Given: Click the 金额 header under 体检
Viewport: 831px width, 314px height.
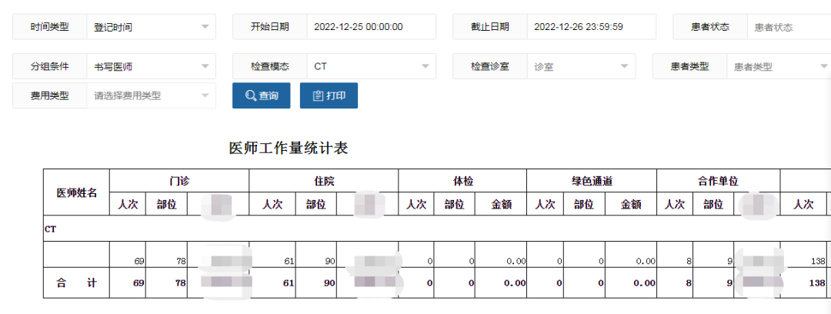Looking at the screenshot, I should (x=501, y=205).
